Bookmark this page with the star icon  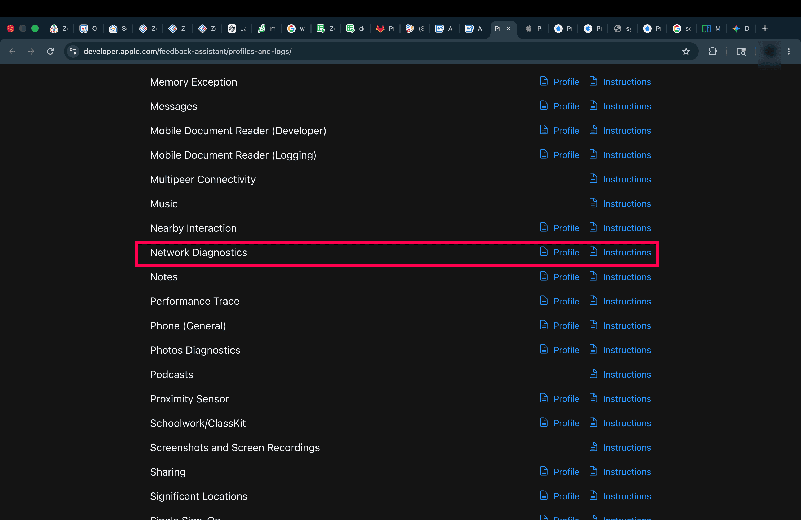click(x=686, y=51)
